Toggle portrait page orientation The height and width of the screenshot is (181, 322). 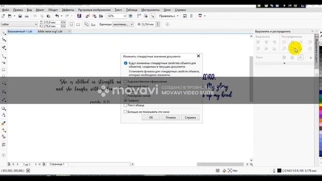click(71, 24)
